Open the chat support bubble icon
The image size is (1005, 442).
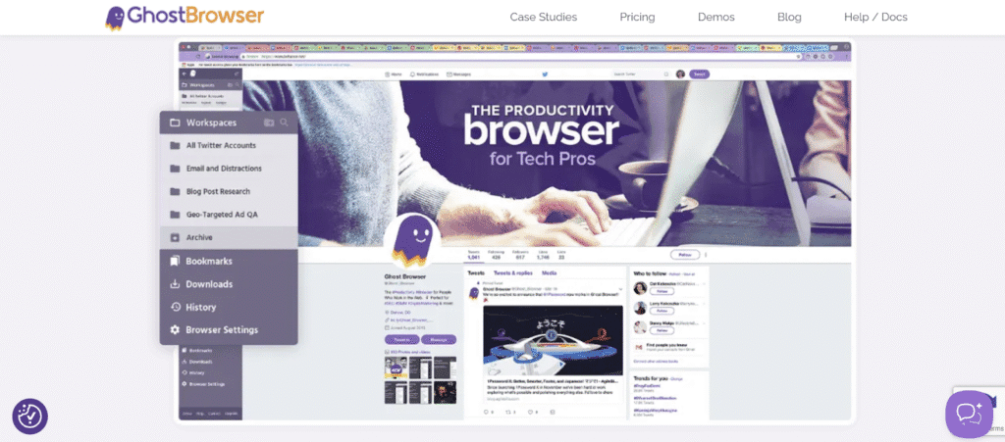point(969,413)
